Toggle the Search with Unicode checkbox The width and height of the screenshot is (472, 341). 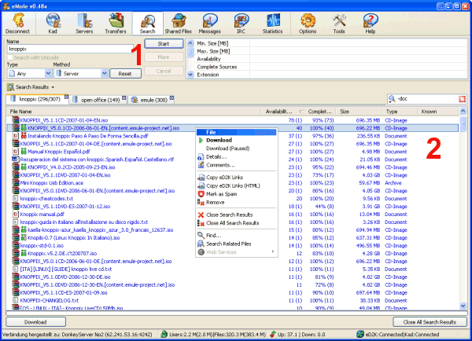tap(10, 57)
